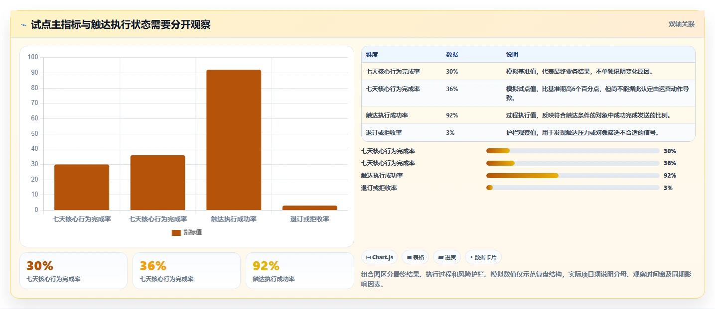
Task: Click the 退订或拒收率 progress bar at 3%
Action: 573,188
